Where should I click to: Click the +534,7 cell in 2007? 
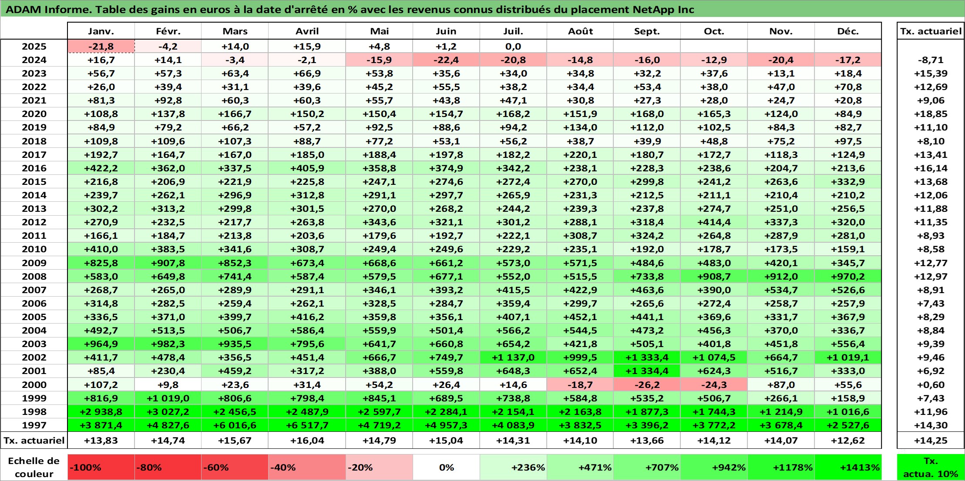781,290
